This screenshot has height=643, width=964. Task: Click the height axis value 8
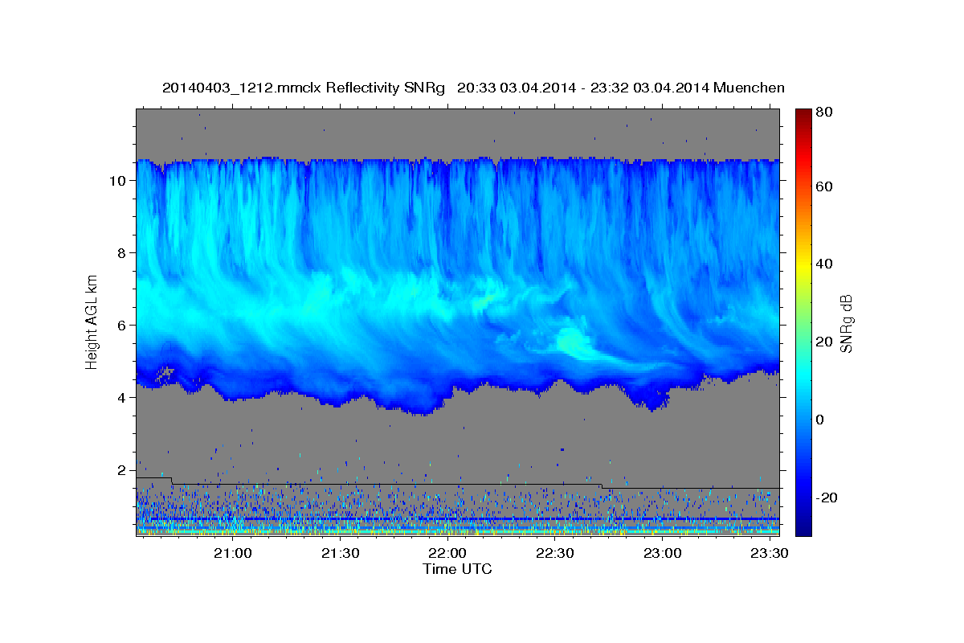123,253
